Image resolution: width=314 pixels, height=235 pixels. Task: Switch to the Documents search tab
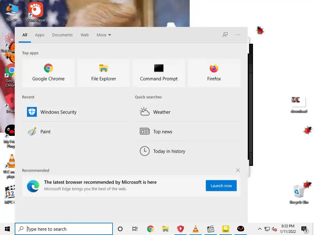62,35
